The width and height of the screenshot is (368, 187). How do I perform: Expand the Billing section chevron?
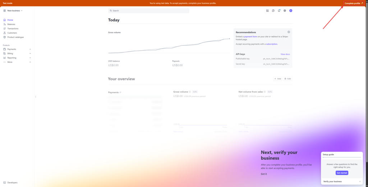(30, 53)
